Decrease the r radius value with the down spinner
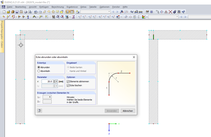The image size is (211, 137). click(54, 82)
